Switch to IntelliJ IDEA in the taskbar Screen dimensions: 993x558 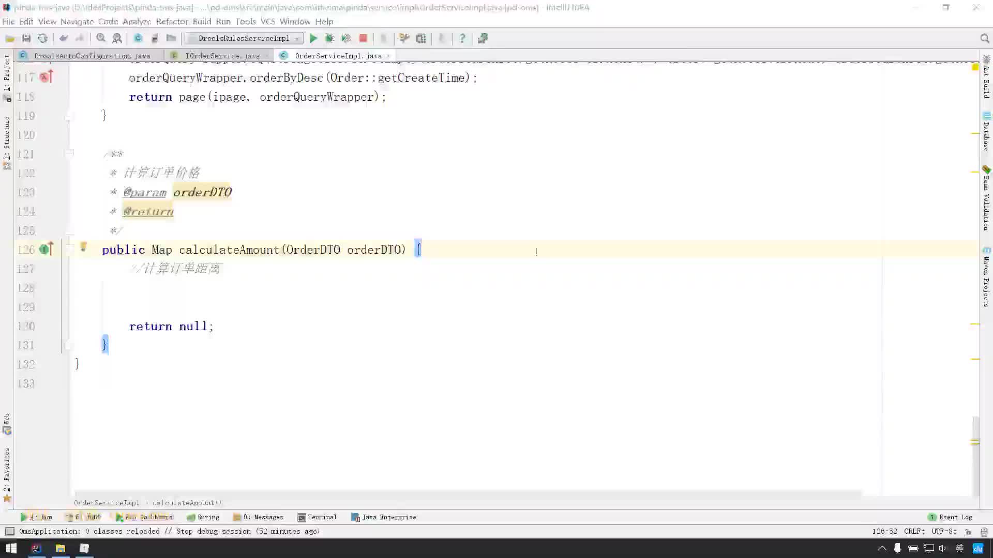[36, 548]
